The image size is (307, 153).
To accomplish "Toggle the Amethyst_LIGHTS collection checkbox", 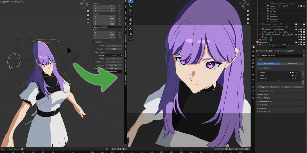I will click(x=296, y=24).
